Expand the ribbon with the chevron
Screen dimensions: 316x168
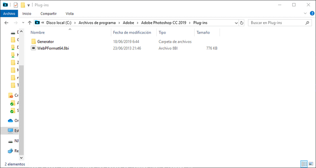coord(305,13)
